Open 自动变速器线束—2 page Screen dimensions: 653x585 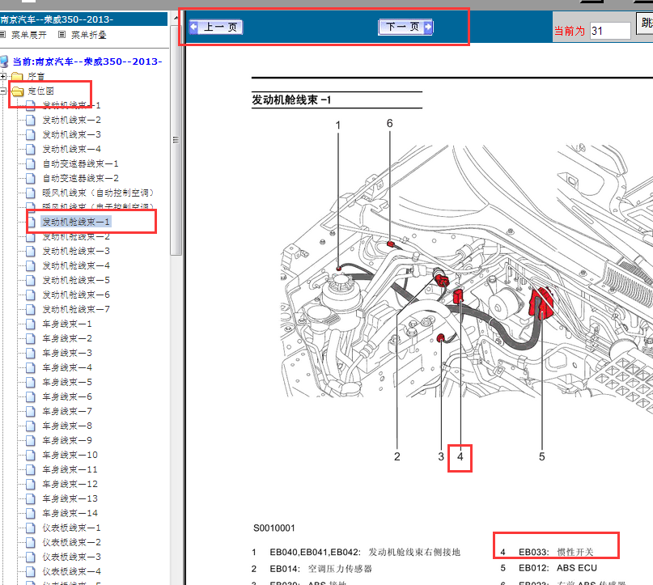click(x=80, y=178)
